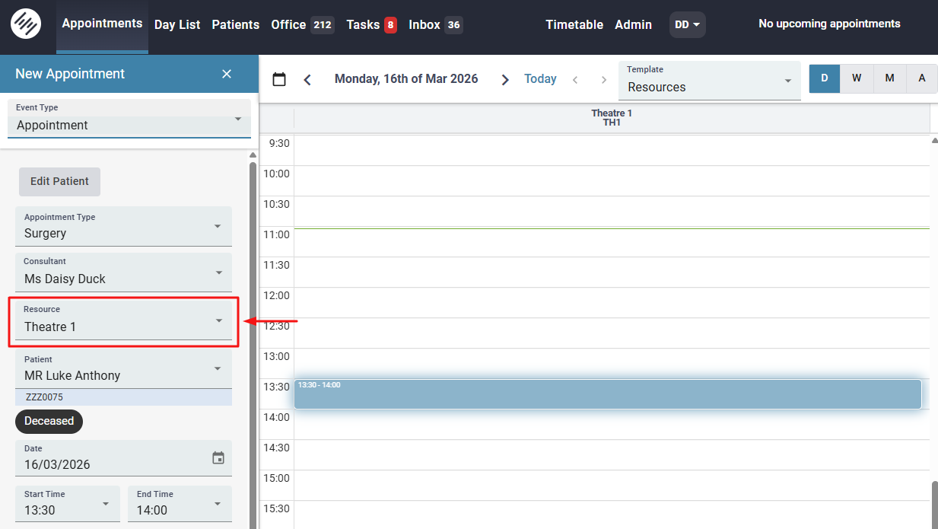938x529 pixels.
Task: Select the Agenda 'A' view button
Action: coord(922,78)
